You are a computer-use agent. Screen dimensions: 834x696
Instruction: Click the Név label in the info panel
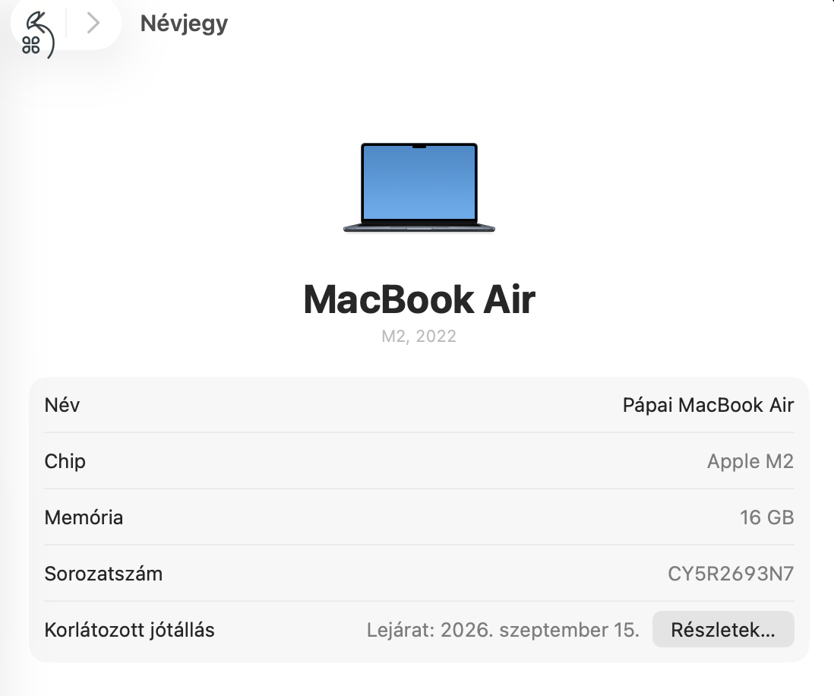63,405
